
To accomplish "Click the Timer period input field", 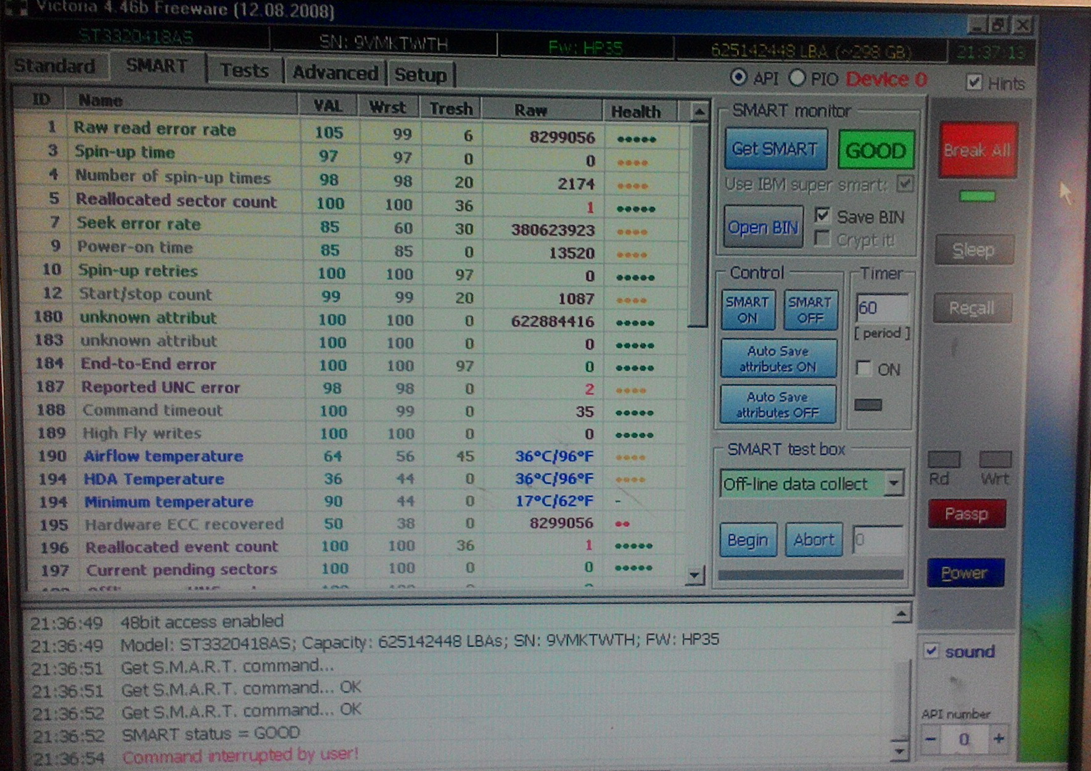I will (x=882, y=308).
